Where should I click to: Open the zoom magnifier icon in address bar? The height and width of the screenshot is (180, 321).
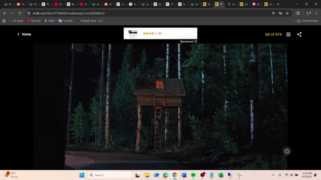[x=274, y=13]
